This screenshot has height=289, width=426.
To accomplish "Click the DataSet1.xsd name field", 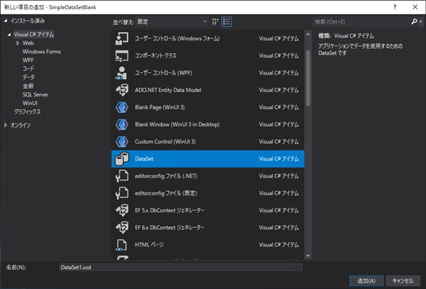I will point(180,267).
